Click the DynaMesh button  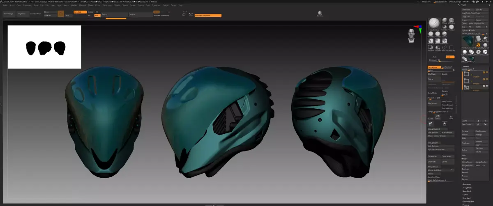click(433, 93)
